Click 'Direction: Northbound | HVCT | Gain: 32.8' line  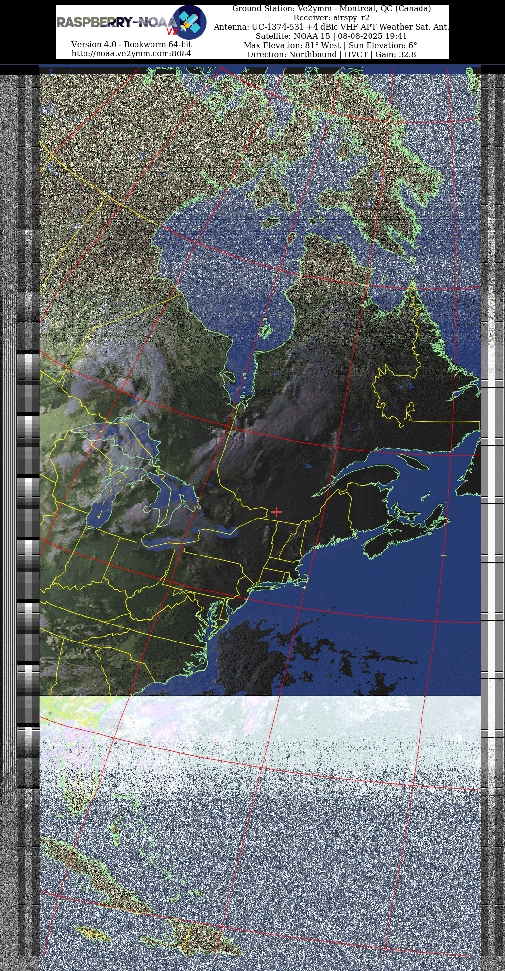tap(332, 55)
